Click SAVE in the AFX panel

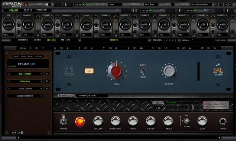[x=16, y=56]
